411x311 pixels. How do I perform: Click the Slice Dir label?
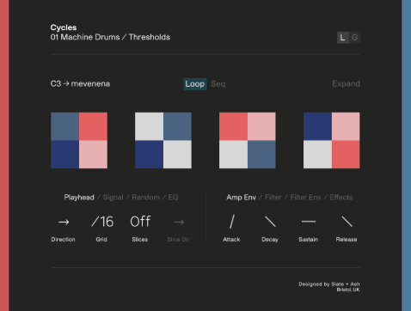pyautogui.click(x=178, y=240)
